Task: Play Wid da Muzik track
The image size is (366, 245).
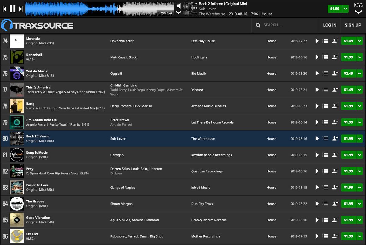Action: tap(317, 73)
